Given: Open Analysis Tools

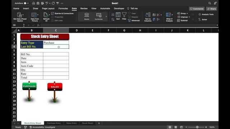Looking at the screenshot, I should pos(206,14).
